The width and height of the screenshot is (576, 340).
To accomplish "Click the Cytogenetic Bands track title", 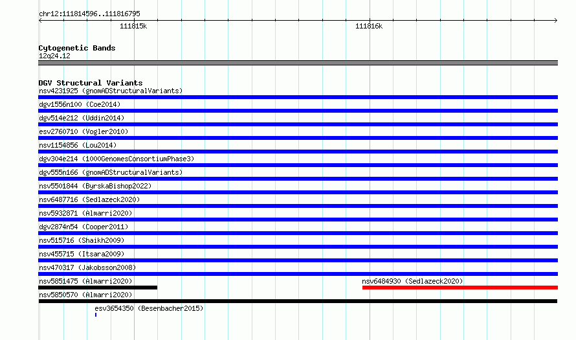I will (77, 48).
